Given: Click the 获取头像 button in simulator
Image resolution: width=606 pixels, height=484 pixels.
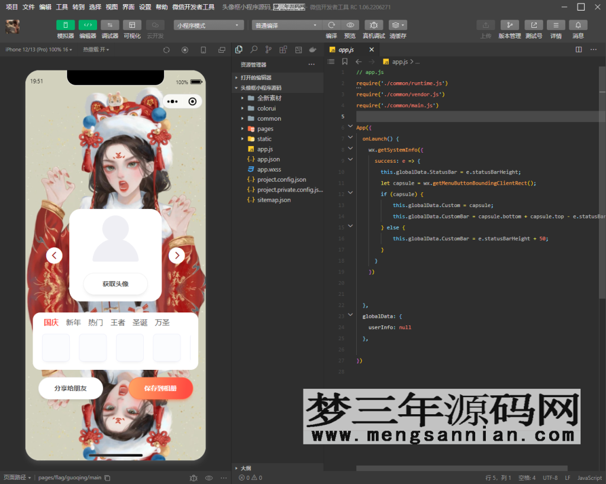Looking at the screenshot, I should (x=115, y=284).
